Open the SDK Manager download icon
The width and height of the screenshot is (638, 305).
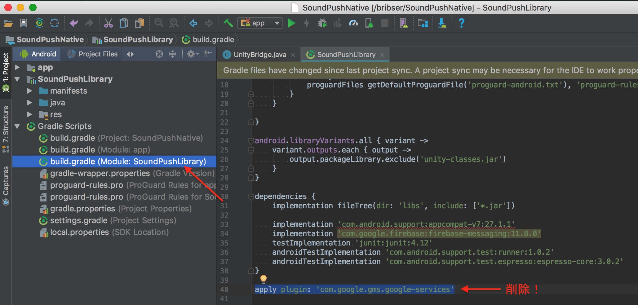[442, 23]
